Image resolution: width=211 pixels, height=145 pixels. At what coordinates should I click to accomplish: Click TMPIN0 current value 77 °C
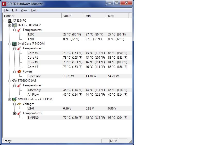(x=73, y=118)
